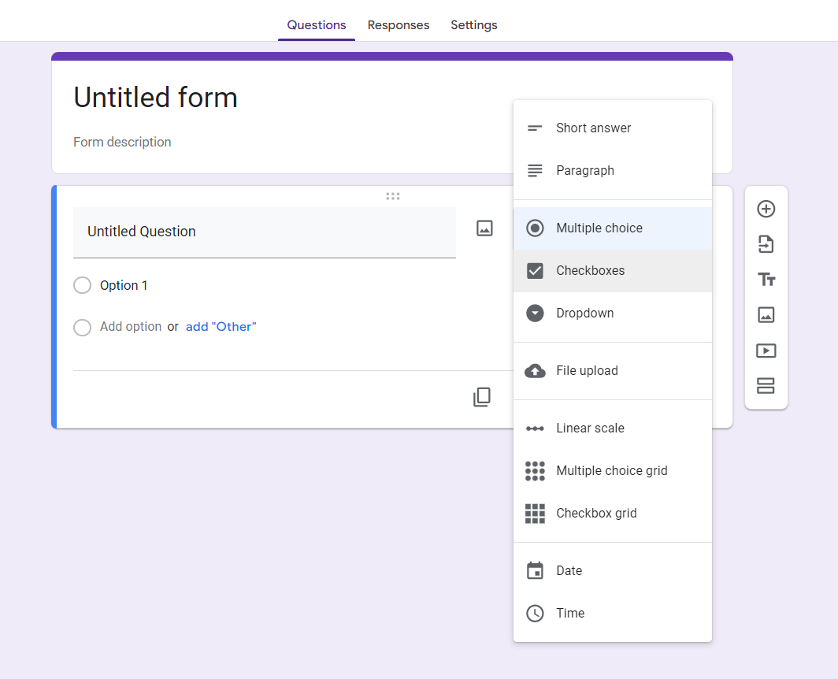
Task: Click the Form description field
Action: [123, 143]
